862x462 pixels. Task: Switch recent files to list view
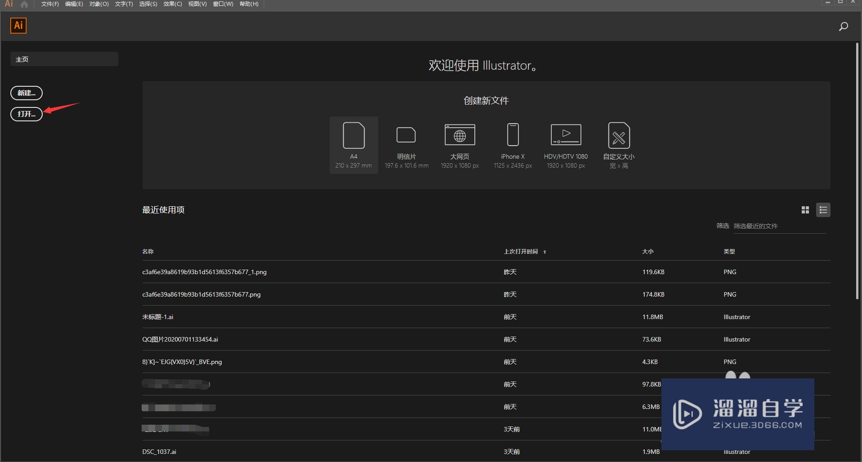(823, 210)
